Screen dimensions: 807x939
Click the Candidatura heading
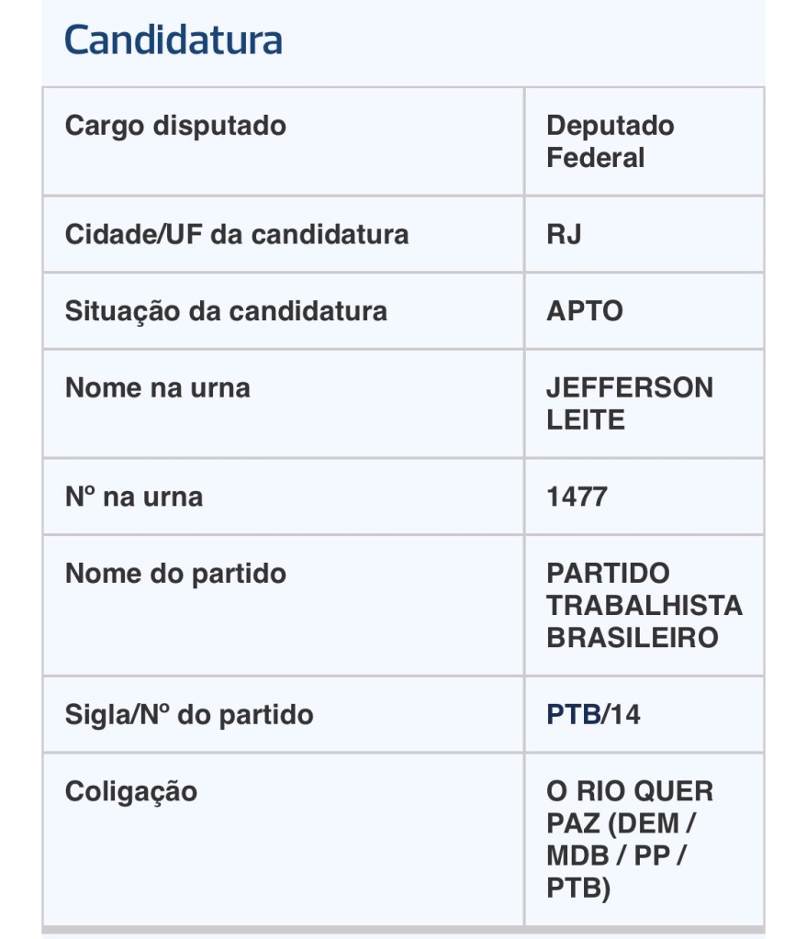(x=174, y=40)
